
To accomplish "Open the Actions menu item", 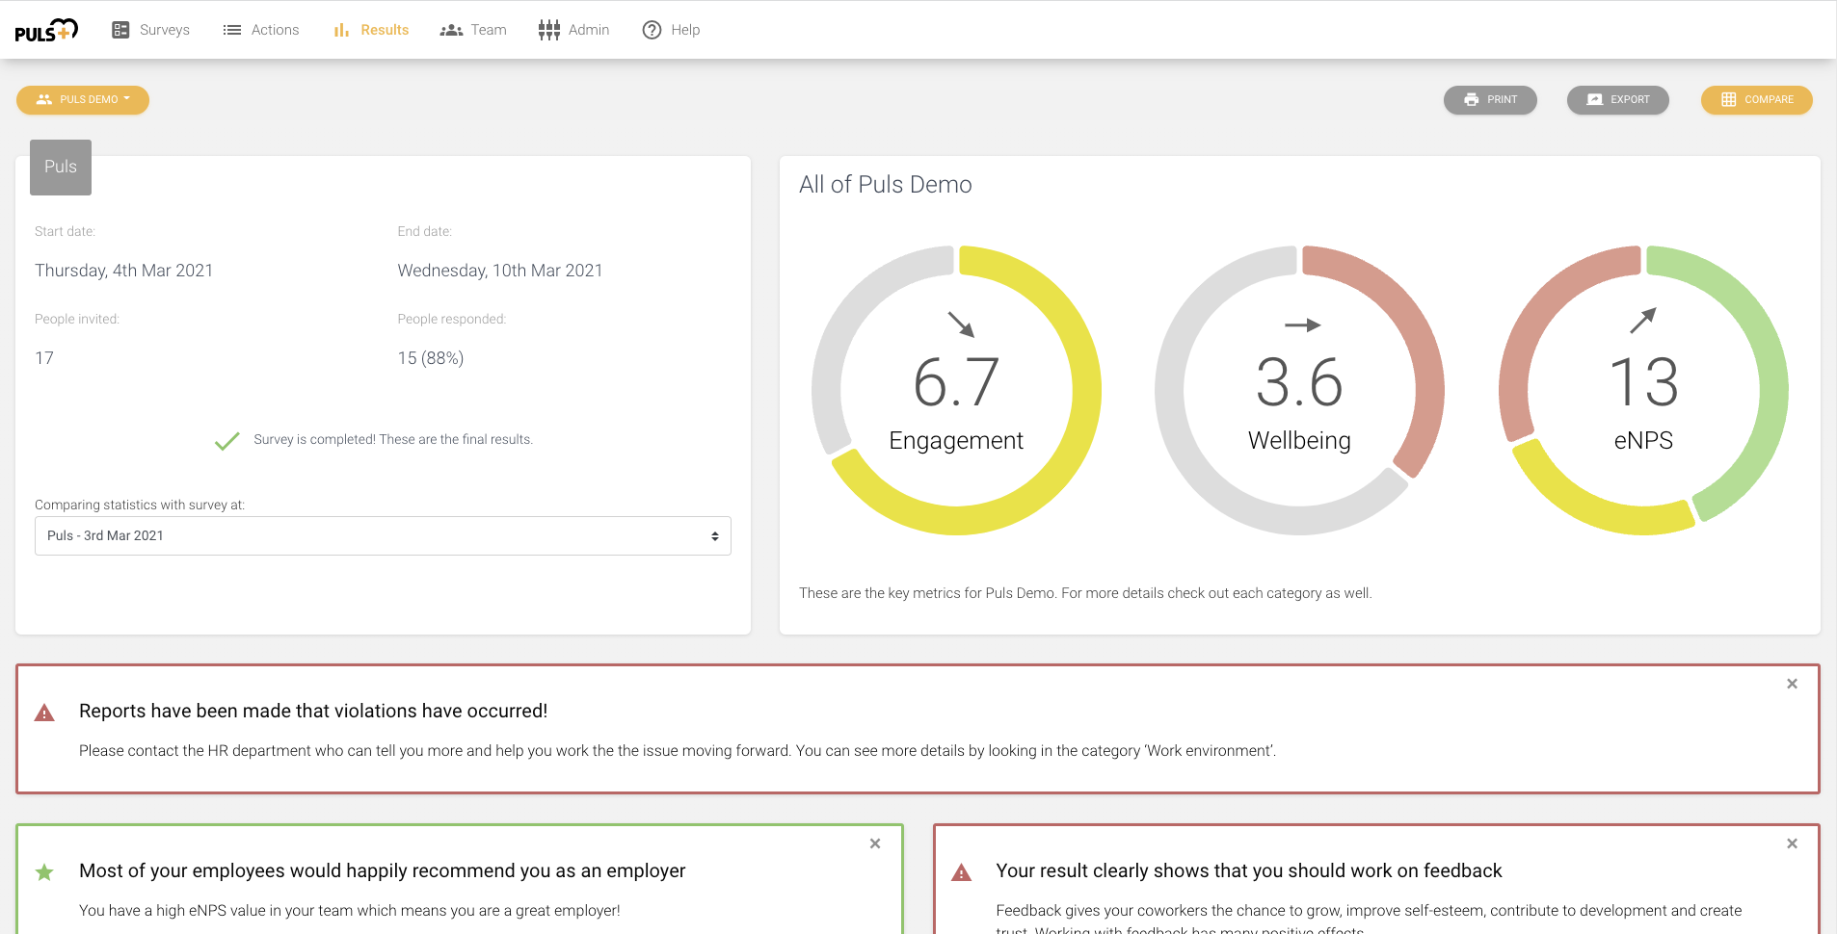I will (261, 30).
